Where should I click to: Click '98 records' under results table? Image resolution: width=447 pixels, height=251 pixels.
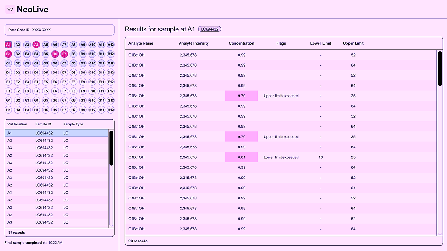[138, 241]
